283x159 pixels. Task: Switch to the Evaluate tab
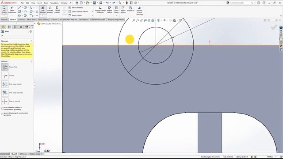pos(54,19)
